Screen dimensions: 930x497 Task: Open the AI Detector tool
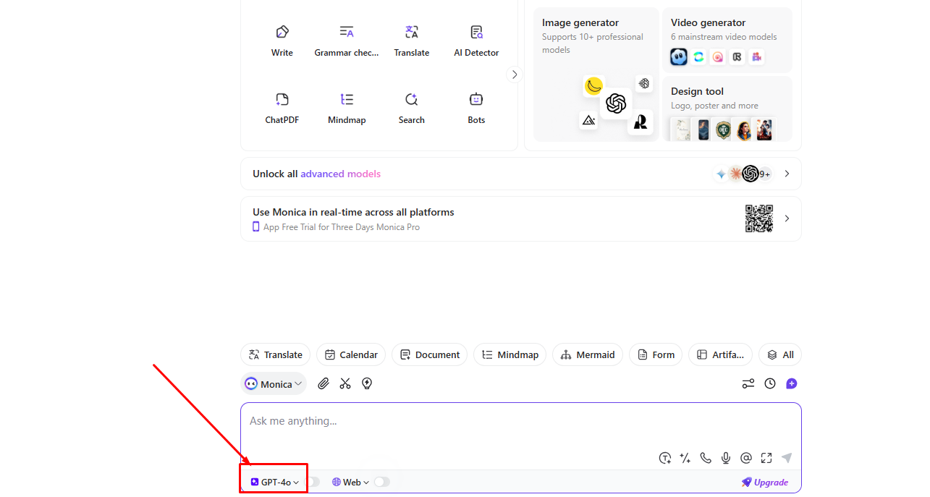[x=476, y=40]
